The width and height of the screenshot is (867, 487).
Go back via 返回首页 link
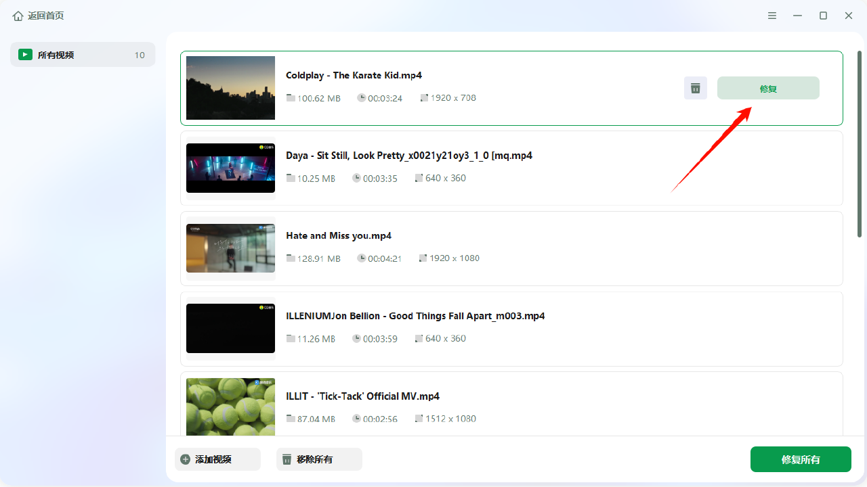coord(45,16)
